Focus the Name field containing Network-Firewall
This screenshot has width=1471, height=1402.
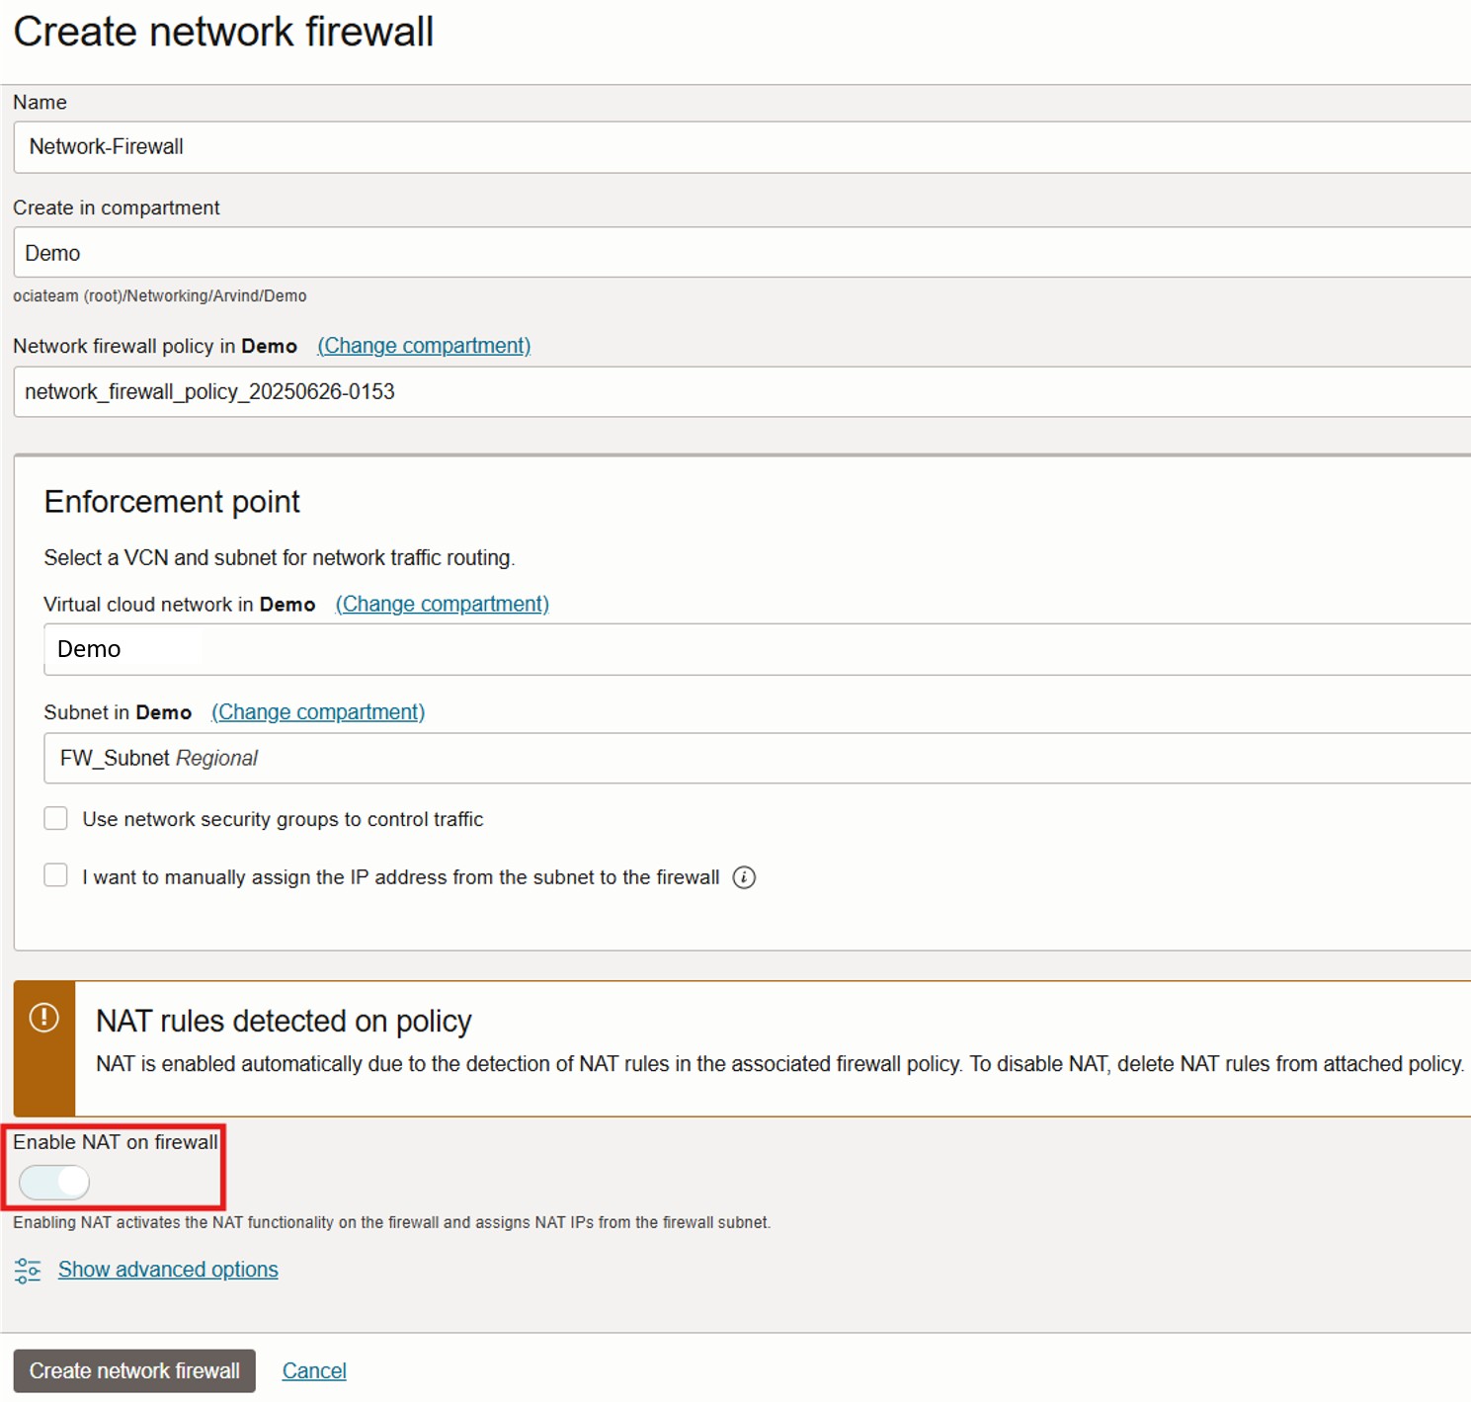tap(741, 147)
